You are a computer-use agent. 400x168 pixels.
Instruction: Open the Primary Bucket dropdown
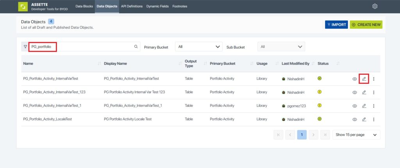(x=199, y=47)
